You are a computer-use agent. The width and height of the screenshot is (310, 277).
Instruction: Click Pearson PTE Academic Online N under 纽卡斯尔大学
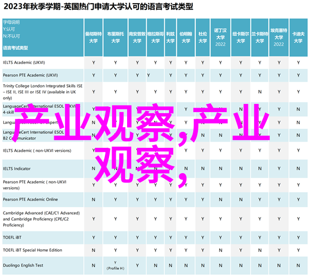coord(241,199)
